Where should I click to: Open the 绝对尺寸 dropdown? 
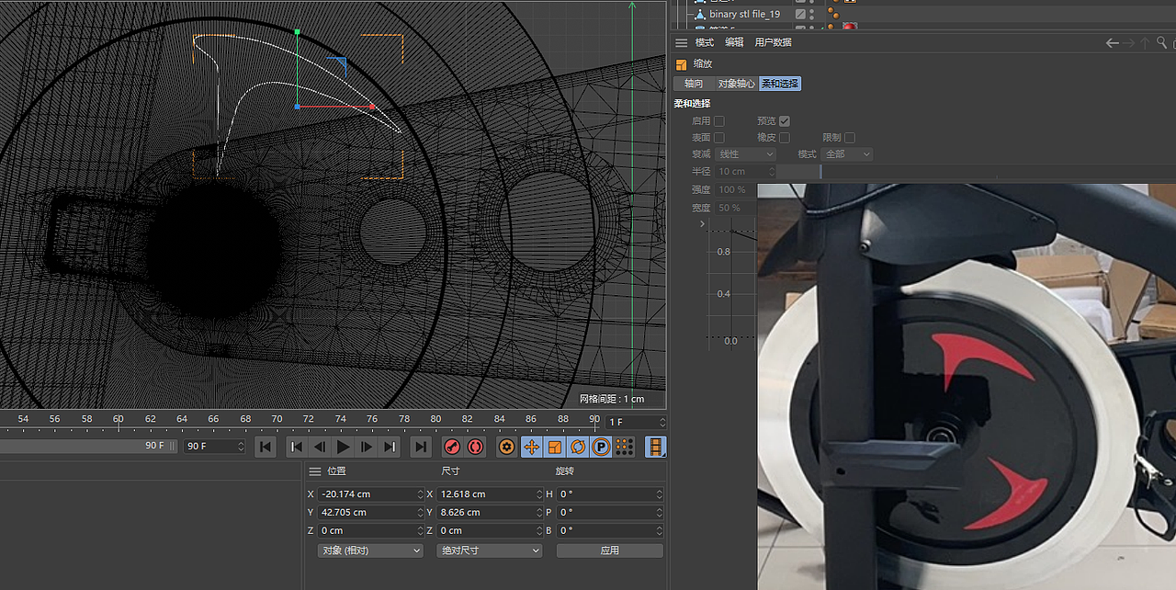(489, 550)
